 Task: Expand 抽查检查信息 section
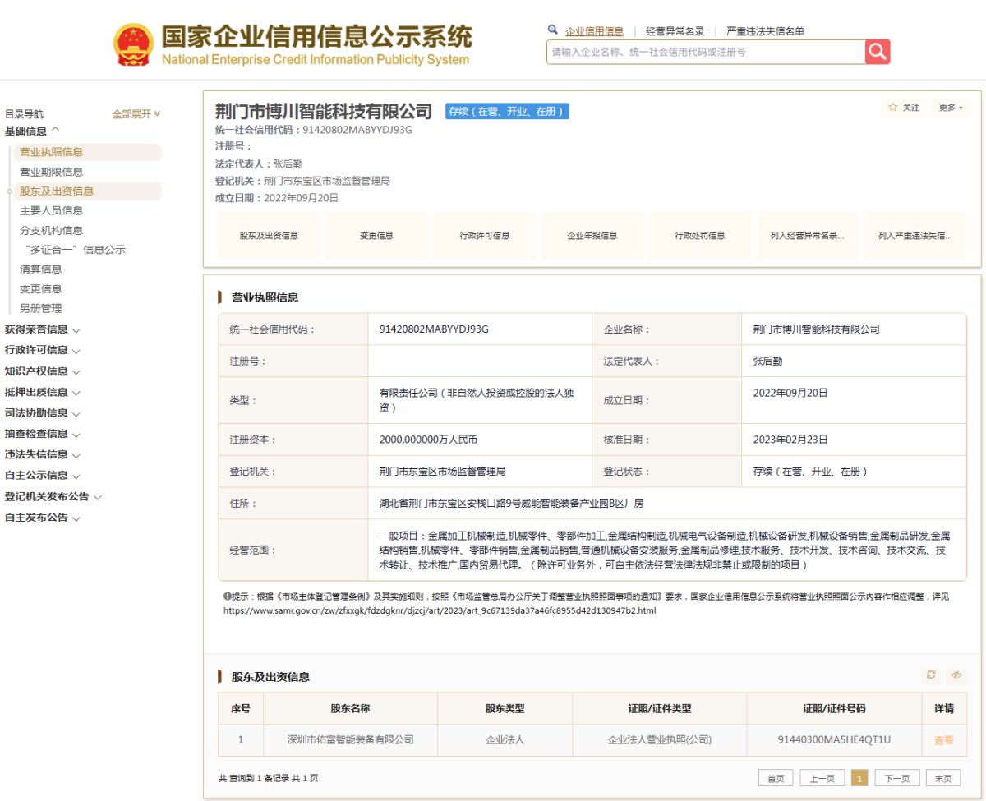tap(43, 434)
